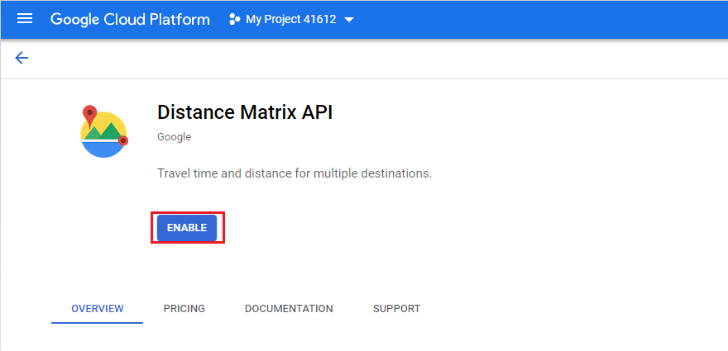Click the Google Cloud Platform home title

[x=130, y=20]
